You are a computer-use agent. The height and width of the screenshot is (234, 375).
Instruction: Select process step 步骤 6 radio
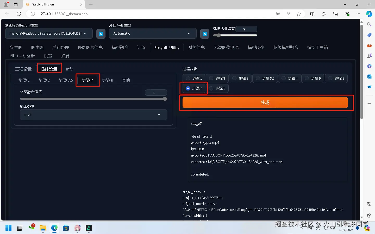pyautogui.click(x=336, y=78)
